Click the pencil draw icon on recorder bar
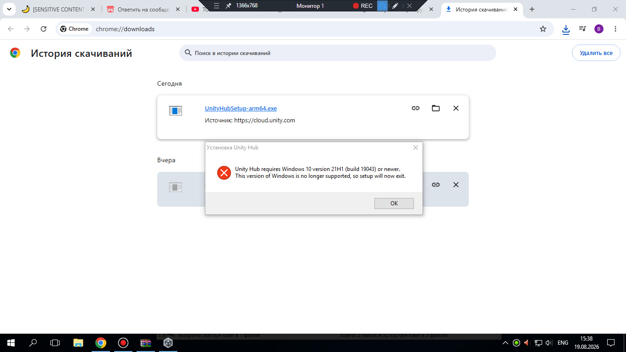The height and width of the screenshot is (352, 626). pos(395,5)
